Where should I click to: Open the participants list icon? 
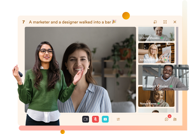click(175, 119)
